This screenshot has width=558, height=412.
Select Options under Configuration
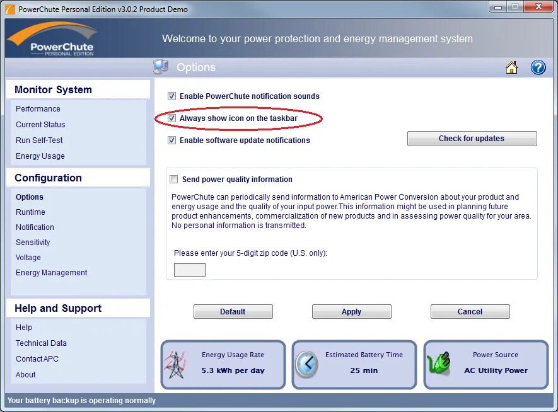(30, 197)
